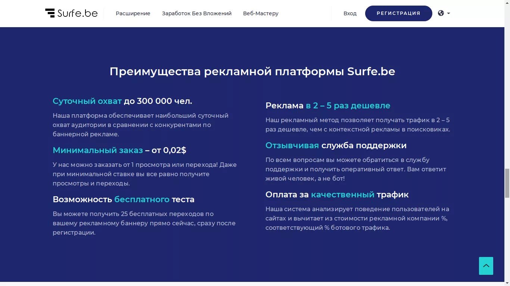510x286 pixels.
Task: Open the Расширение menu item
Action: click(x=133, y=13)
